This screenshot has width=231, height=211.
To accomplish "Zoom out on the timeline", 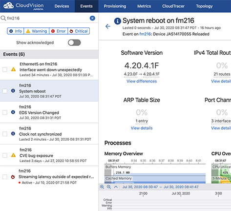I will point(109,187).
